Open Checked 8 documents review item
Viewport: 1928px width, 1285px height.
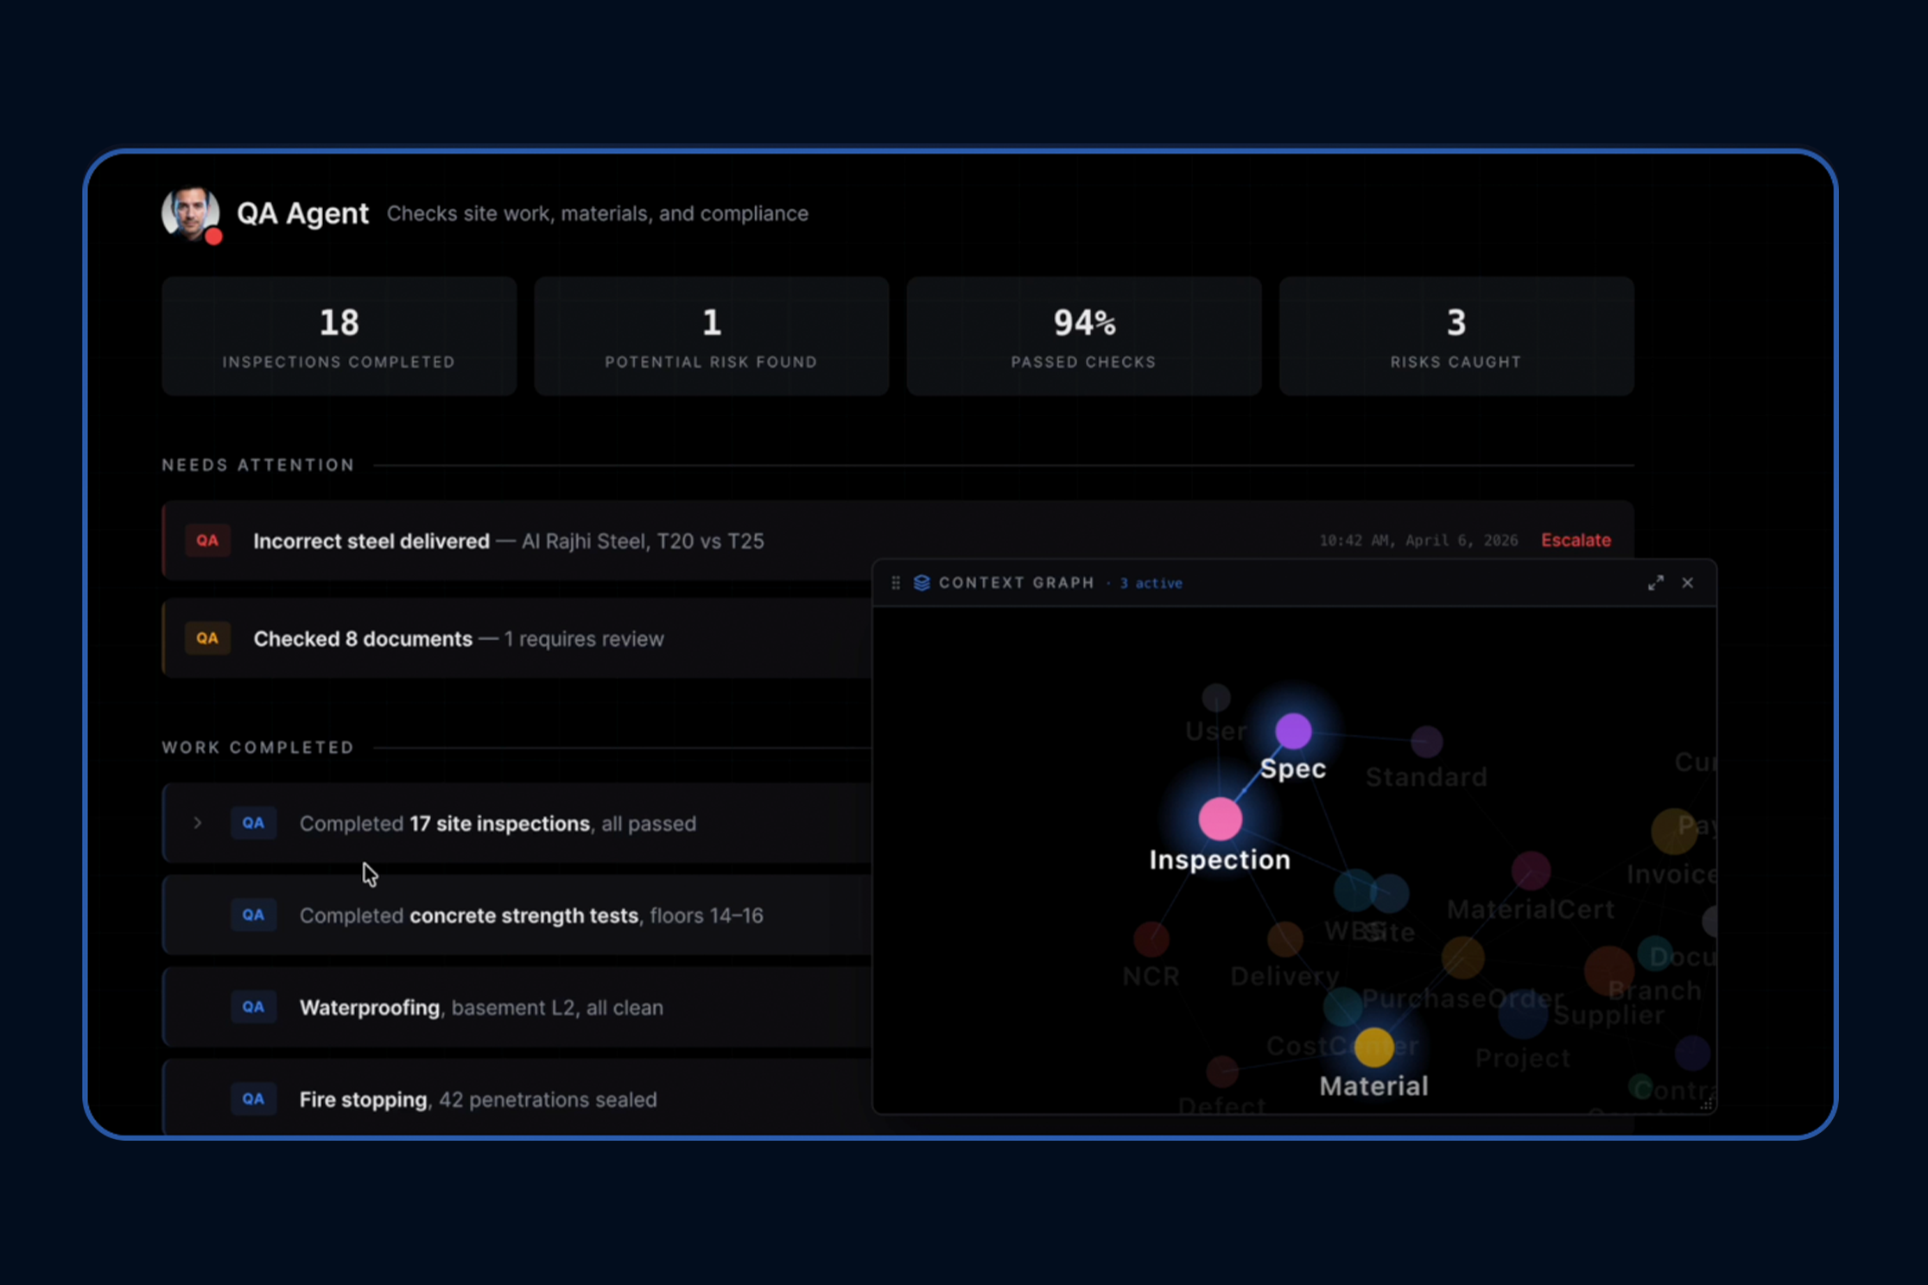pyautogui.click(x=517, y=639)
